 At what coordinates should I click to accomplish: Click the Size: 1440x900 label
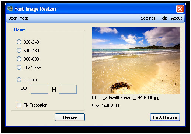coord(105,106)
